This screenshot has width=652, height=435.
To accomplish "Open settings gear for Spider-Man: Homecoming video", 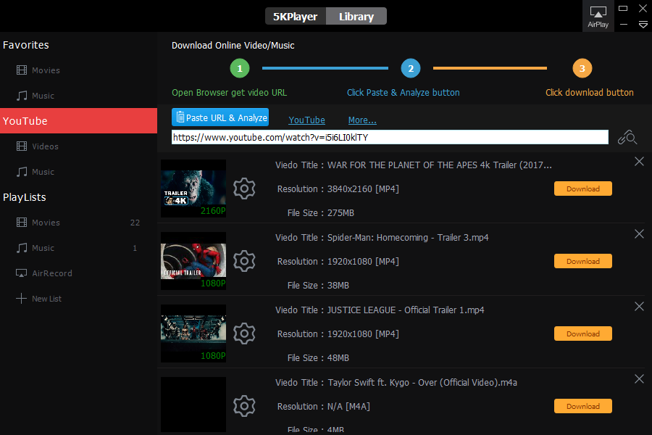I will coord(245,261).
